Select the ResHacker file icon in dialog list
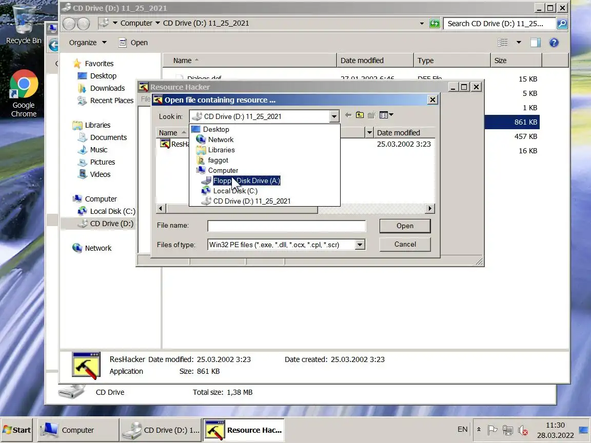The width and height of the screenshot is (591, 443). [165, 144]
